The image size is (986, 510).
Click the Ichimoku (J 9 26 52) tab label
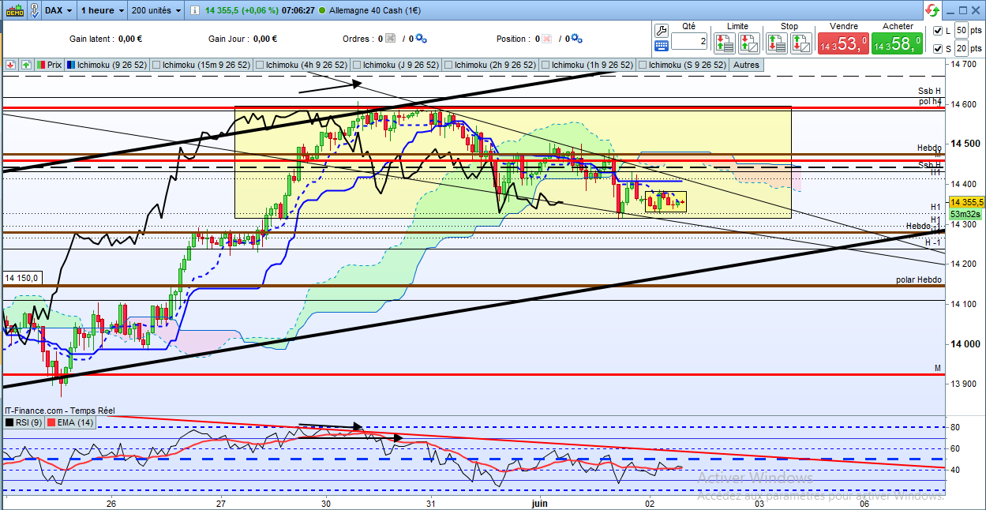pos(402,65)
